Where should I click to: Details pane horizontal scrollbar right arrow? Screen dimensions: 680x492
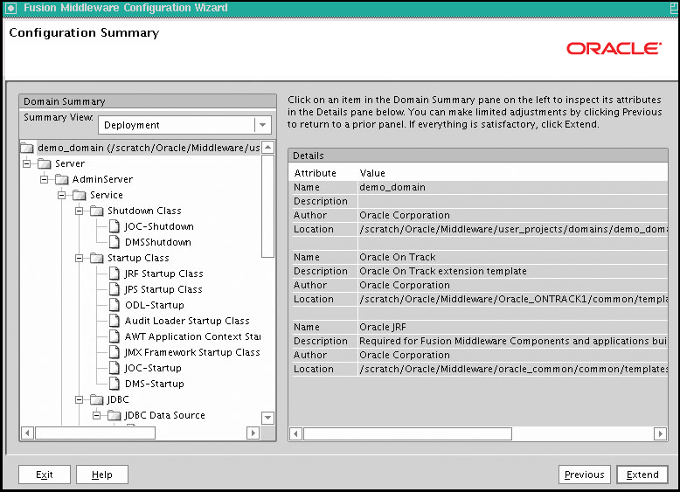[x=660, y=433]
